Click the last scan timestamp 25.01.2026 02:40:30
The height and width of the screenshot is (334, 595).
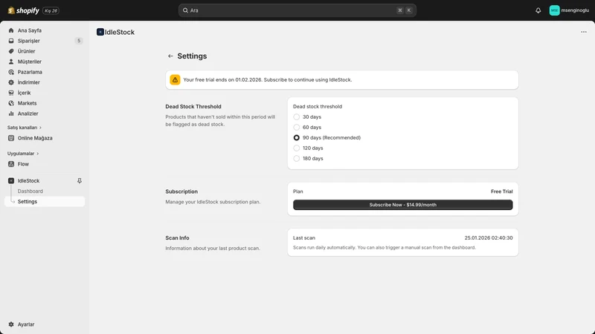(489, 238)
